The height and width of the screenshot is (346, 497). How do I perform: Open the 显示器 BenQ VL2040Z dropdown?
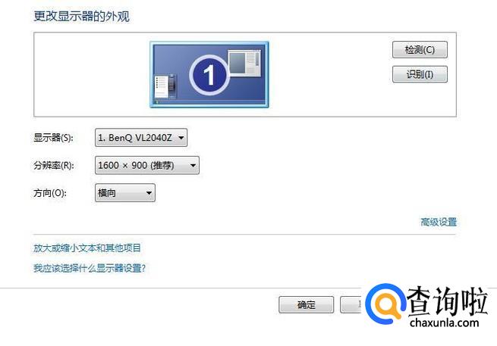coord(141,138)
